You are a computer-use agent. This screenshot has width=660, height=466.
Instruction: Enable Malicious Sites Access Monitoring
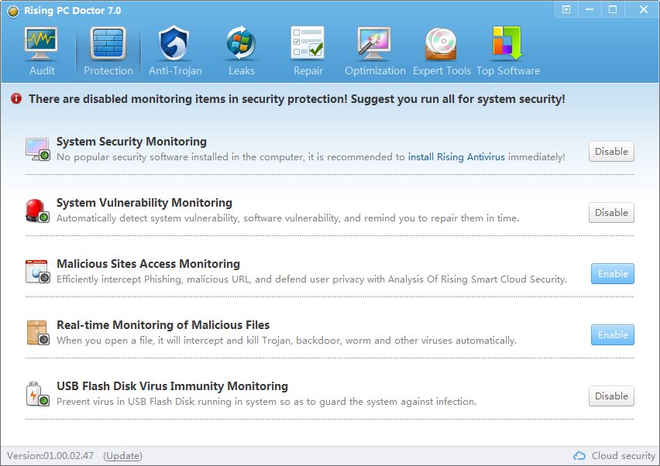(613, 274)
